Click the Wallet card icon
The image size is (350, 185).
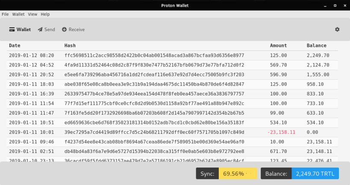coord(12,29)
